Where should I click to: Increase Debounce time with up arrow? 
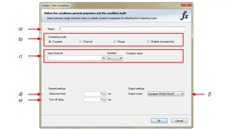pos(104,93)
